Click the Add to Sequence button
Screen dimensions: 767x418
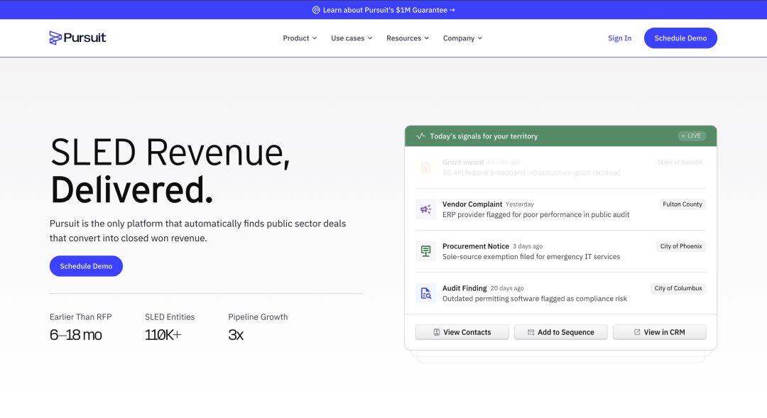tap(560, 332)
